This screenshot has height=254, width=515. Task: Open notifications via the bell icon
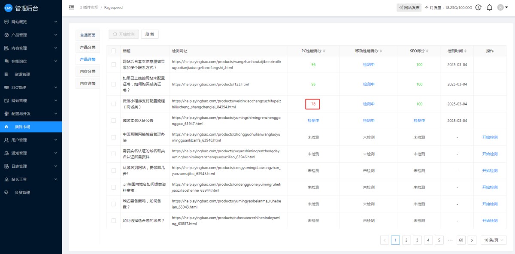(489, 7)
